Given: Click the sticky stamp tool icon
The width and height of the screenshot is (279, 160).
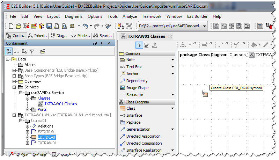Looking at the screenshot, I should (155, 45).
